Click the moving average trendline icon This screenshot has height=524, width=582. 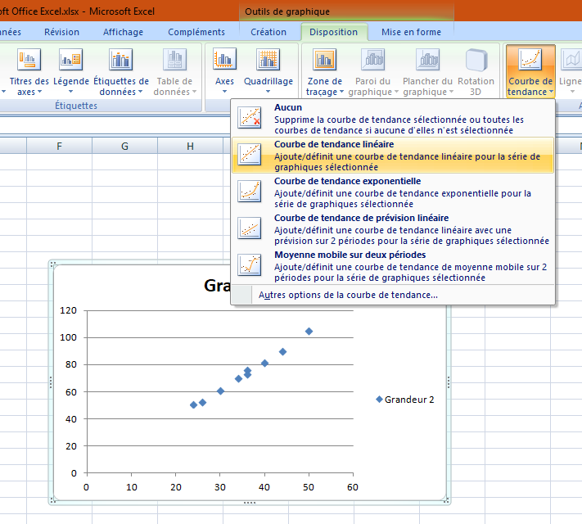click(250, 264)
